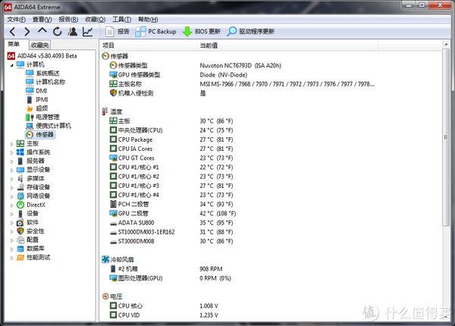
Task: Open the 收藏(O) menu
Action: tap(96, 20)
